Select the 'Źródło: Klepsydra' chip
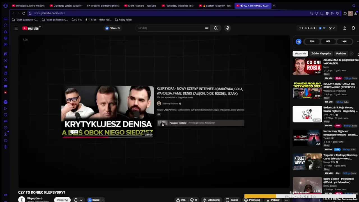Viewport: 359px width, 202px height. click(321, 54)
